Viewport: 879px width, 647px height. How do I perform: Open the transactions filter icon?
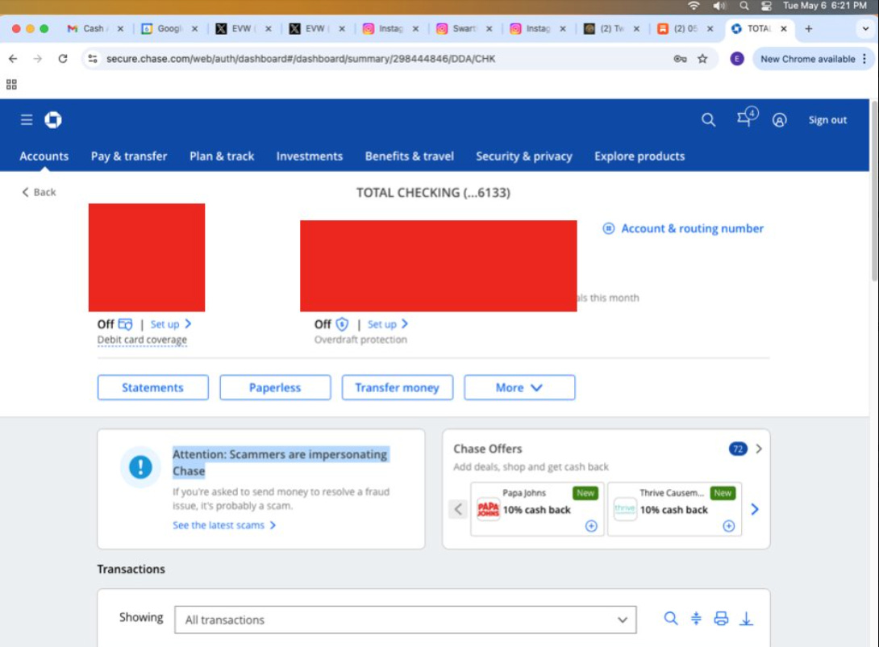point(696,619)
